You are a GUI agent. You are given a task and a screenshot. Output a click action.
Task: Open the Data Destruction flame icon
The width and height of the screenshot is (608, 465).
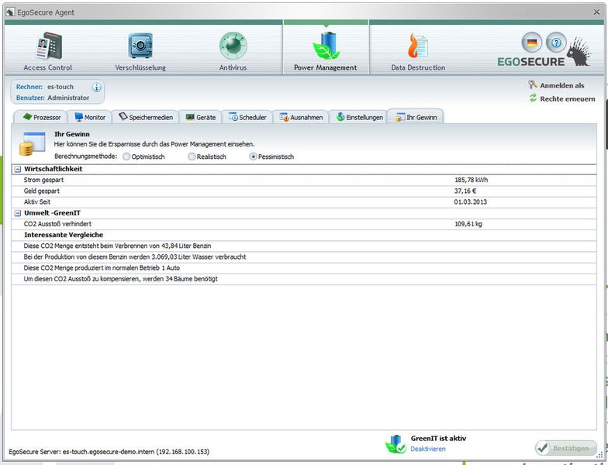(x=417, y=46)
